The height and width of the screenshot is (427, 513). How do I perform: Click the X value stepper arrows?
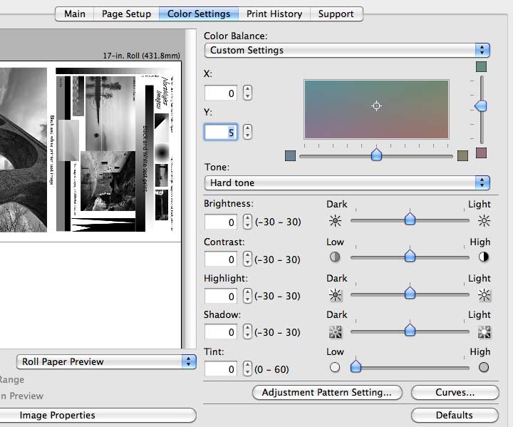tap(248, 93)
